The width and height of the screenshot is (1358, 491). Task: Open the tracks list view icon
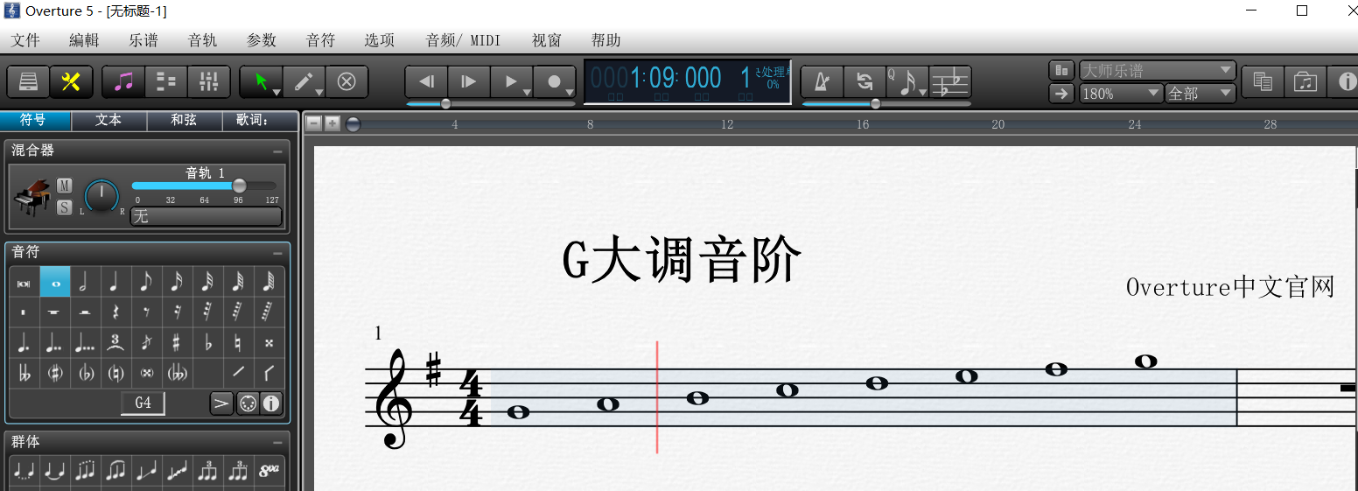tap(166, 81)
